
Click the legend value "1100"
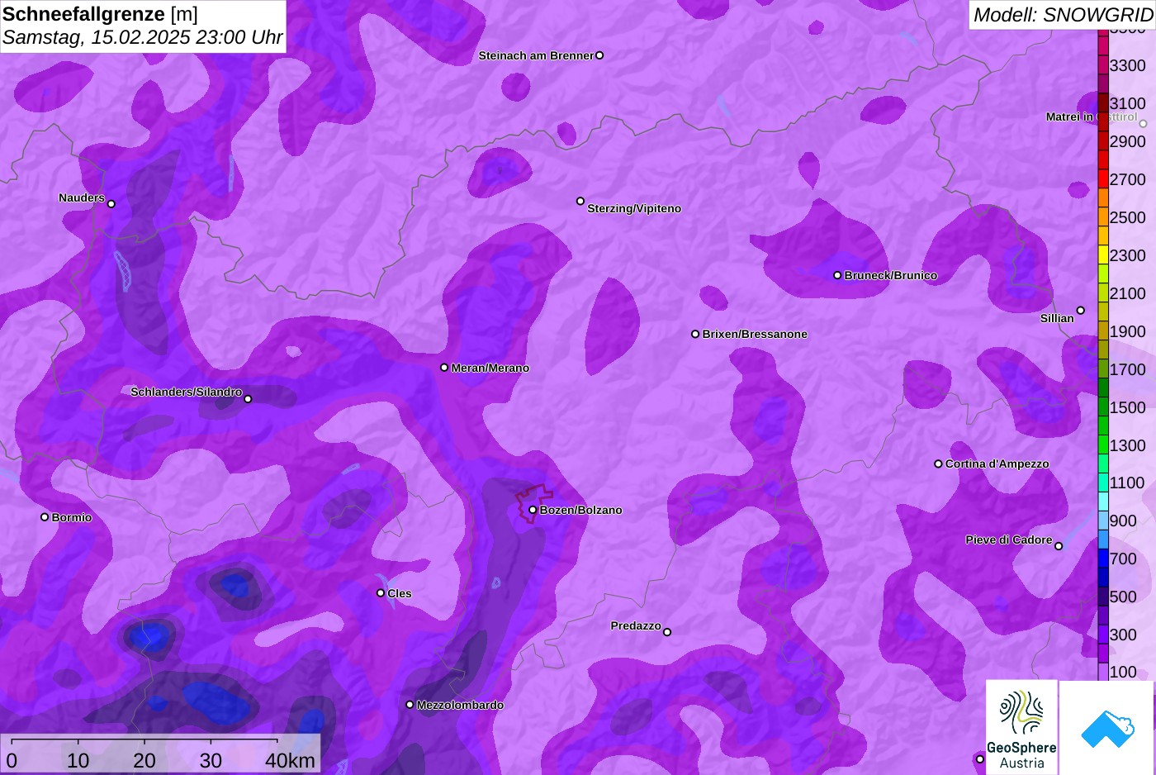pyautogui.click(x=1128, y=483)
